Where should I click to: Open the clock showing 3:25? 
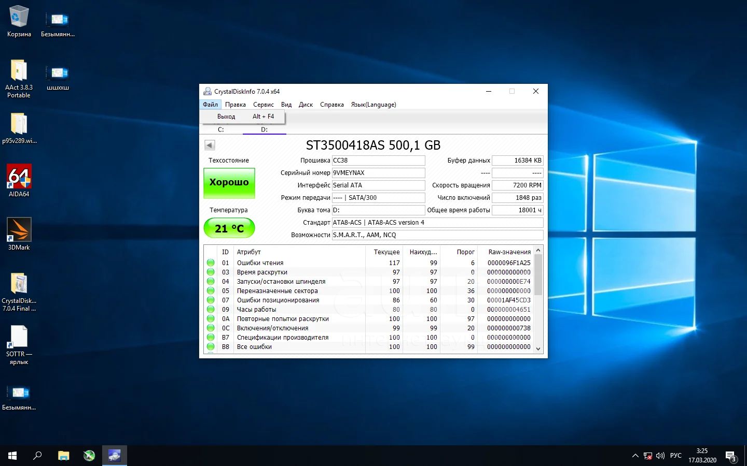702,456
